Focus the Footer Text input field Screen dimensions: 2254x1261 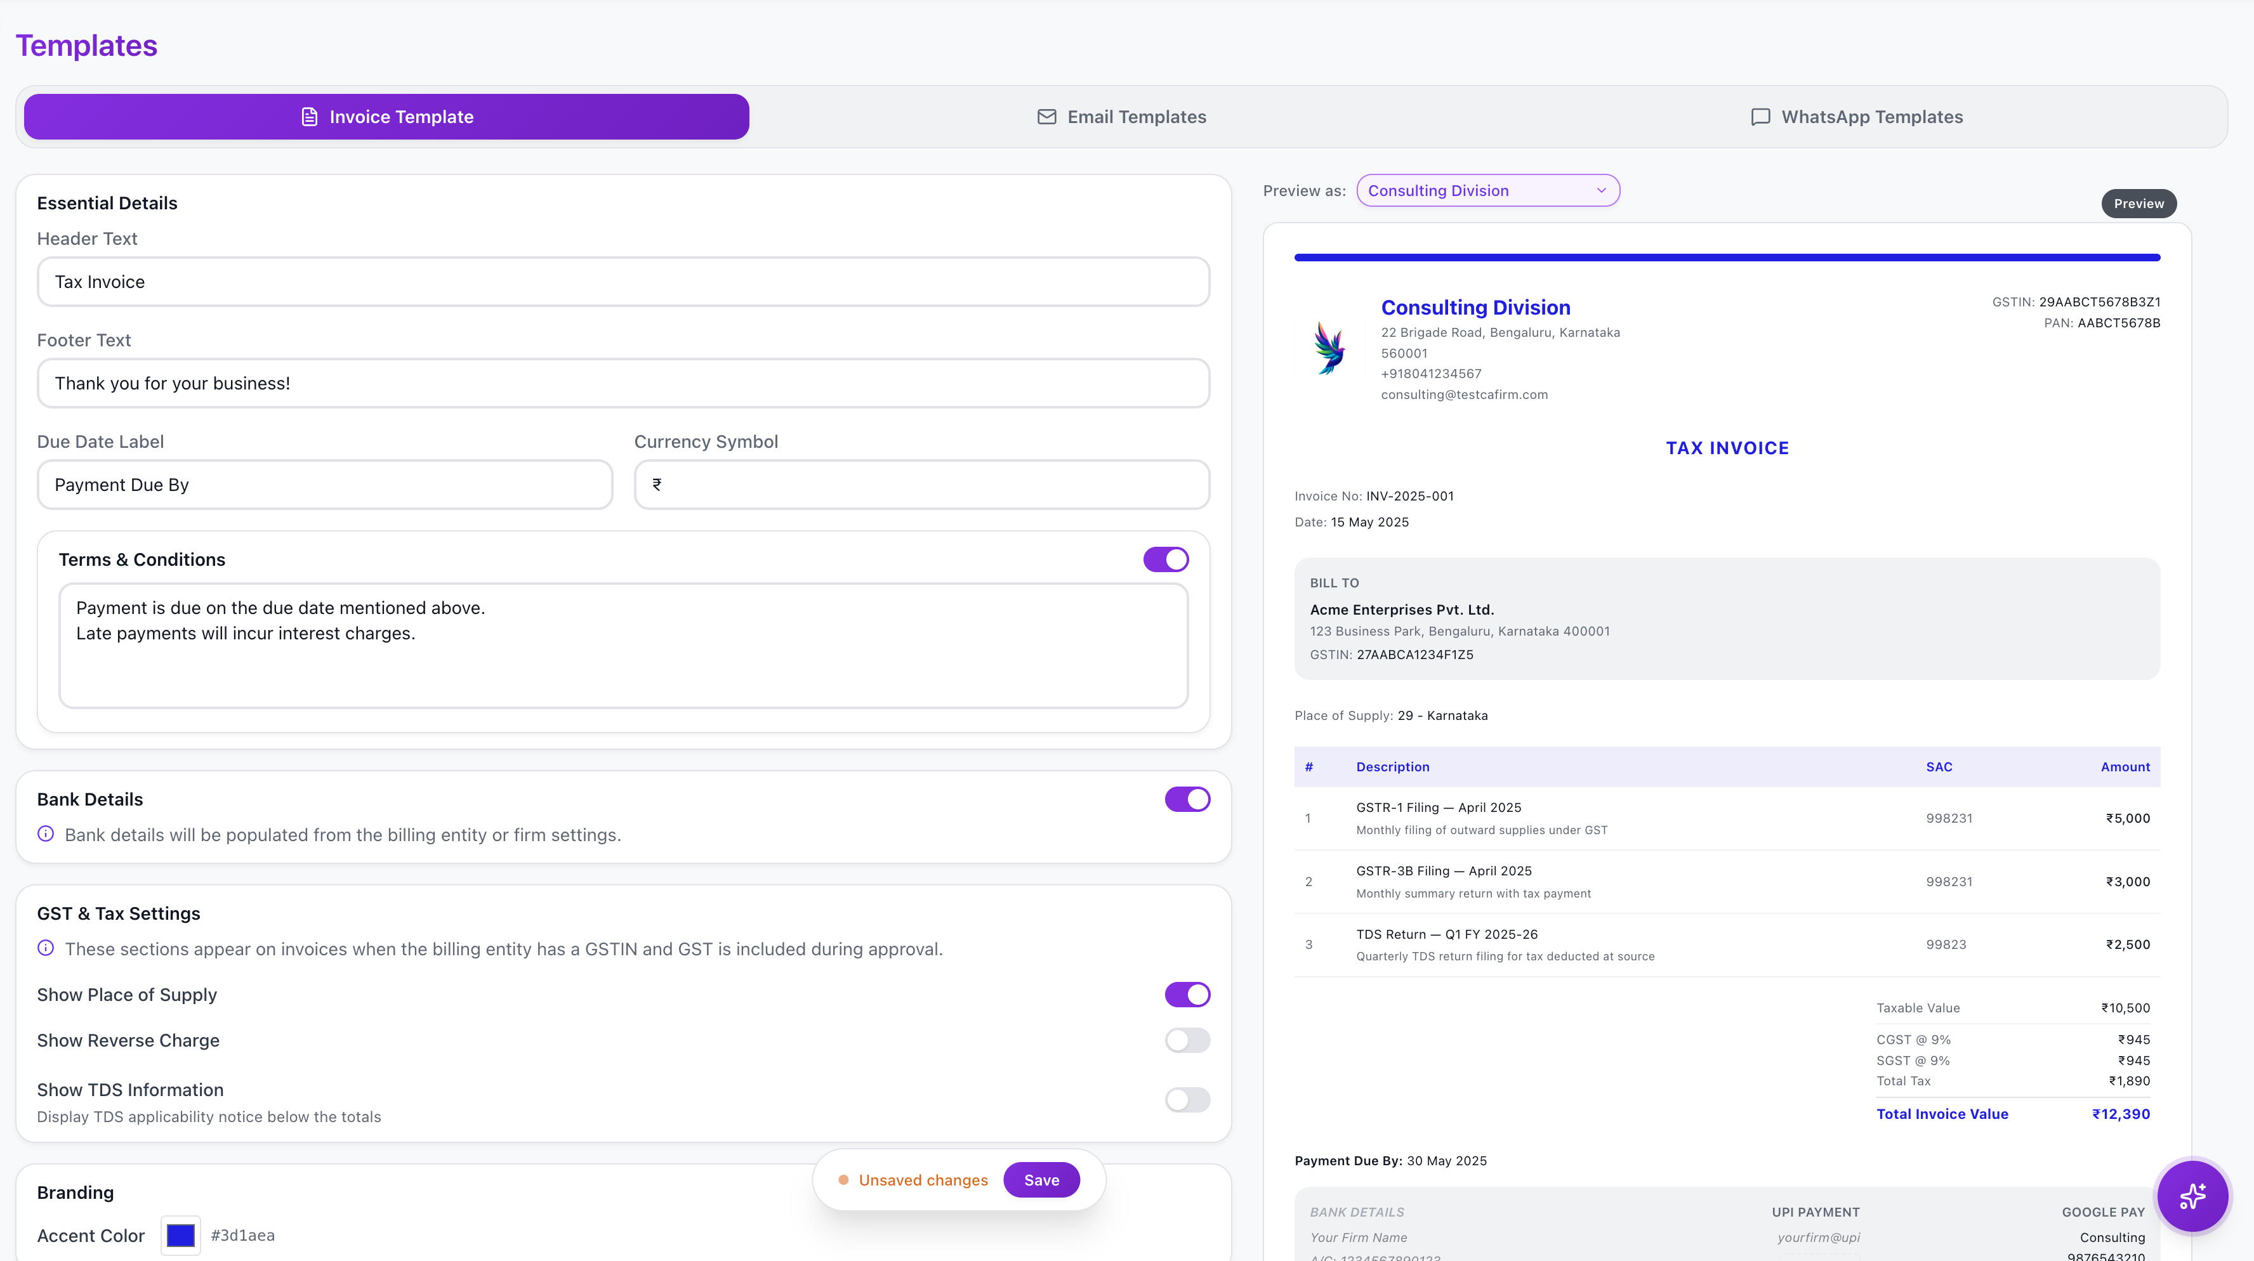623,383
